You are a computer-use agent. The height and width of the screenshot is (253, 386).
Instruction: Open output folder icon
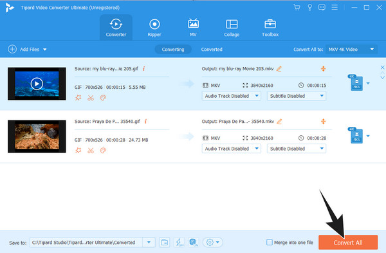tap(165, 243)
